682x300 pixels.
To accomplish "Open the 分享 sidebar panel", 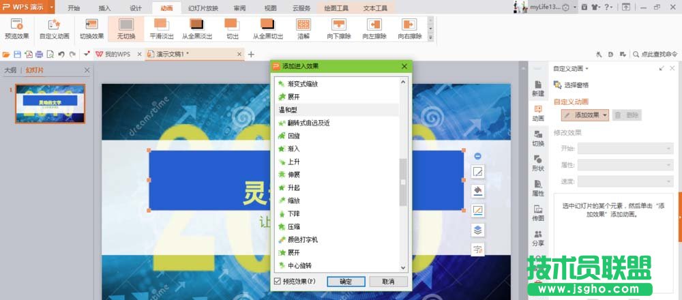I will [538, 238].
